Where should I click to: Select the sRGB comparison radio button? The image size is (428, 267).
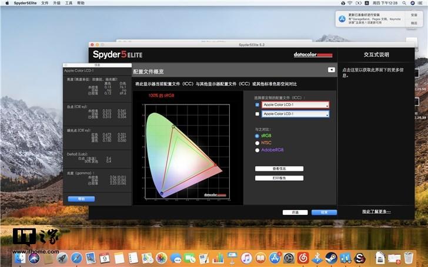click(x=257, y=136)
